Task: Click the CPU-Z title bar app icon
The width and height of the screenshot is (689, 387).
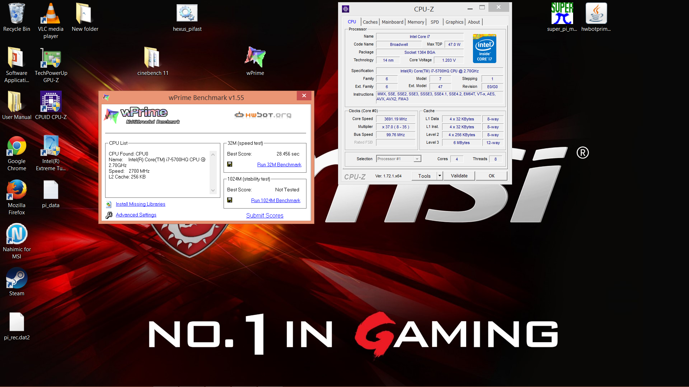Action: (346, 9)
